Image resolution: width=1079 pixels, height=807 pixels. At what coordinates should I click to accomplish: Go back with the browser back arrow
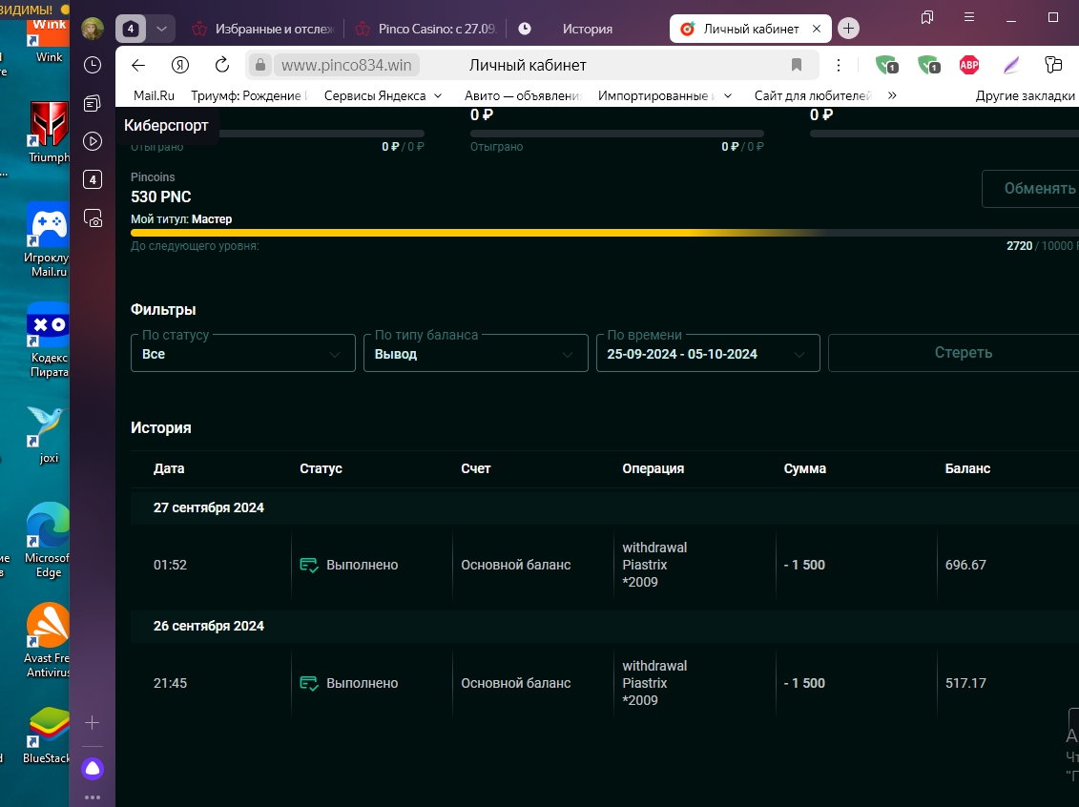pos(138,66)
